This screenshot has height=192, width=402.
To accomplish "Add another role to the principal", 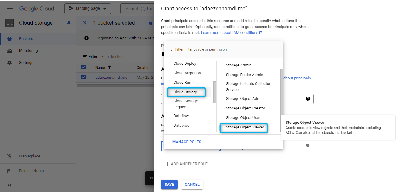I will click(186, 164).
